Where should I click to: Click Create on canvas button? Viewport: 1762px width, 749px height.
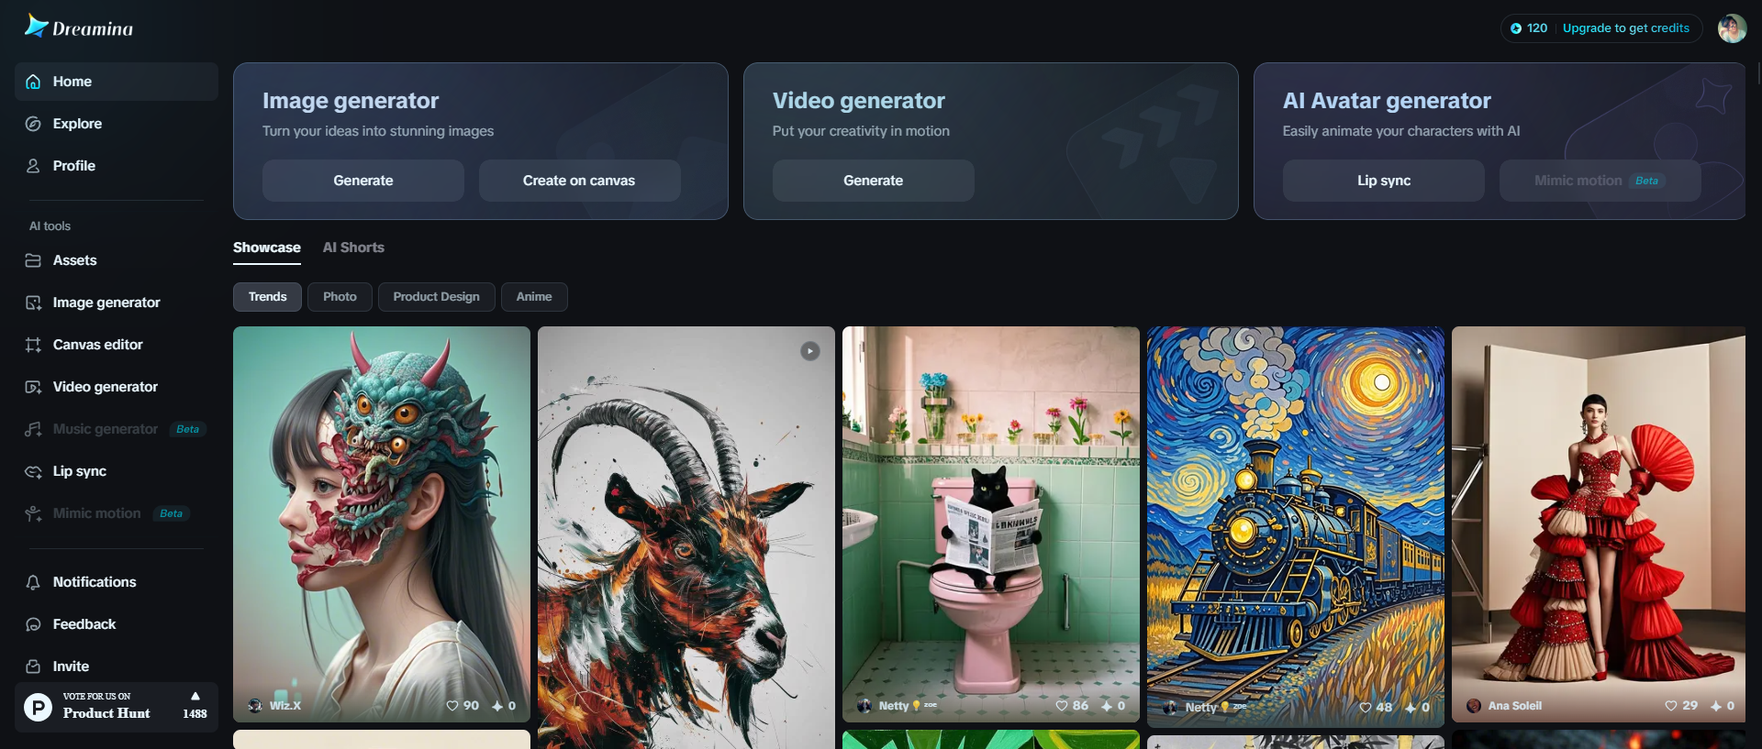click(x=579, y=181)
